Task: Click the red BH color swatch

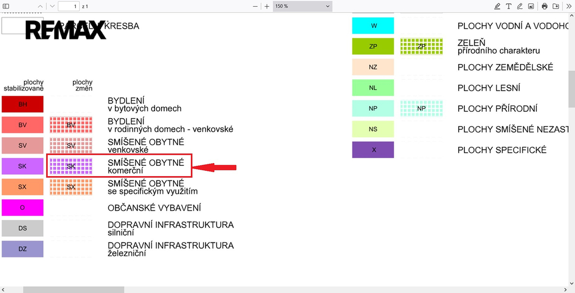Action: pos(22,104)
